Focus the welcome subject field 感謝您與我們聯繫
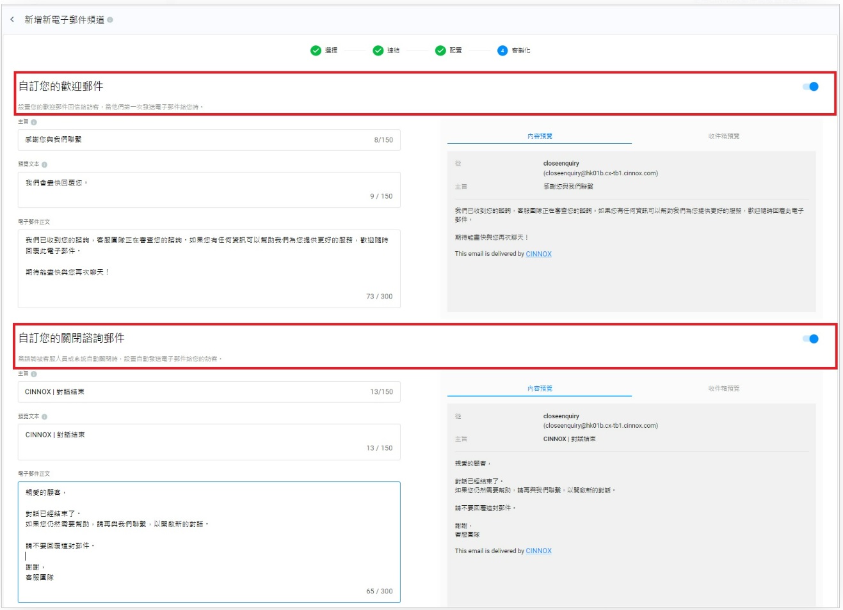This screenshot has height=610, width=843. pos(209,140)
